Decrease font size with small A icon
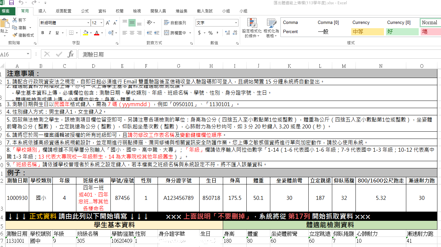 click(115, 23)
